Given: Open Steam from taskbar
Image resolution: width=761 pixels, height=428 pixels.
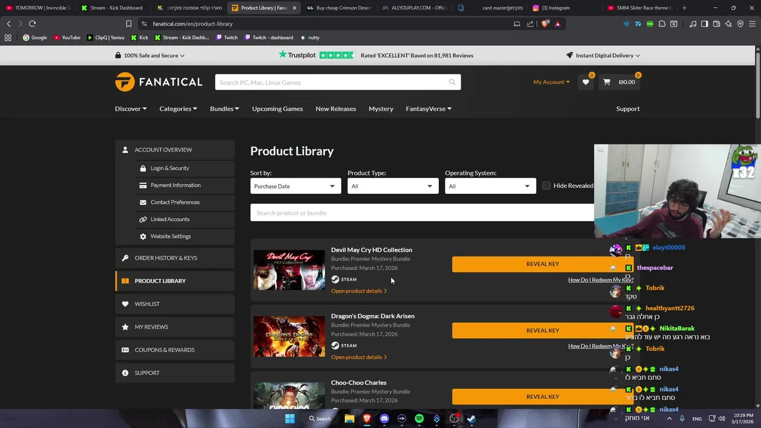Looking at the screenshot, I should click(x=471, y=418).
